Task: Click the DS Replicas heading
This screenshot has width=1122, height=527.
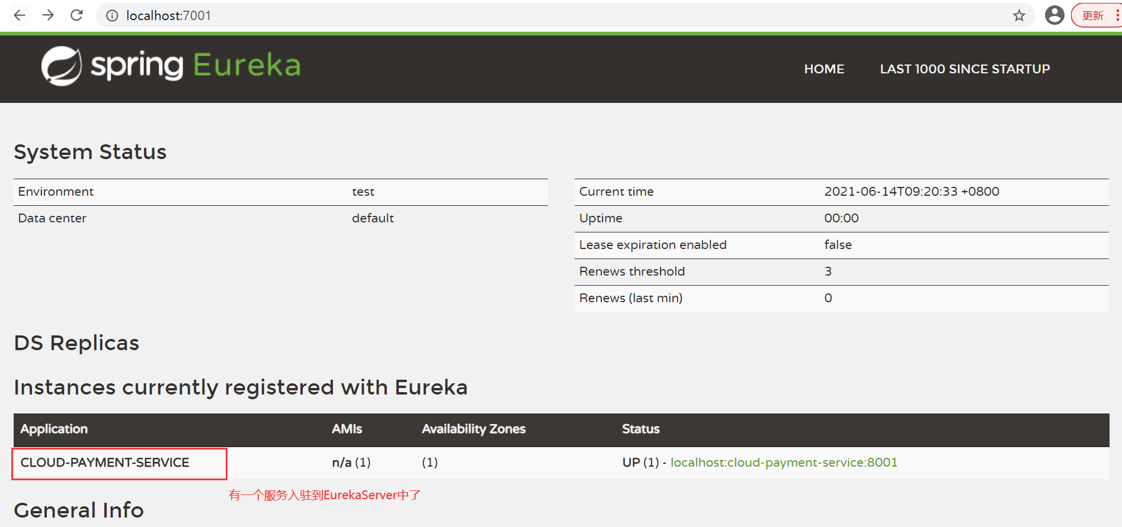Action: pyautogui.click(x=76, y=343)
